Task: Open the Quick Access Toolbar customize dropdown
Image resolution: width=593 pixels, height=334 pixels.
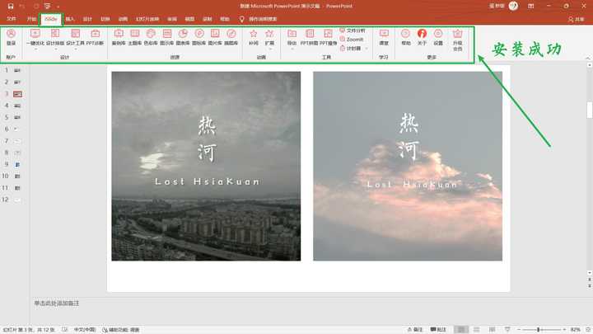Action: point(58,7)
